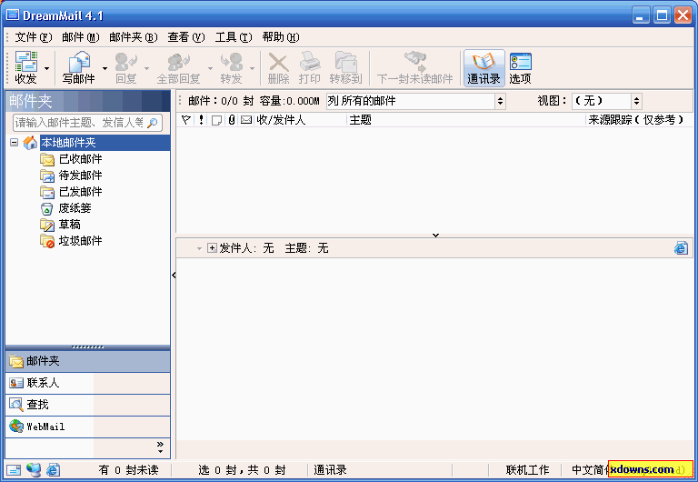698x482 pixels.
Task: Sort by 收/发件人 column header
Action: pyautogui.click(x=281, y=120)
